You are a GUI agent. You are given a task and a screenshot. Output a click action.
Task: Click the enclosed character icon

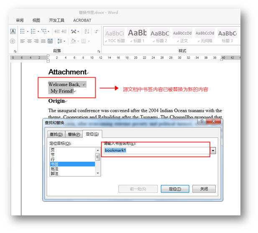click(x=13, y=41)
